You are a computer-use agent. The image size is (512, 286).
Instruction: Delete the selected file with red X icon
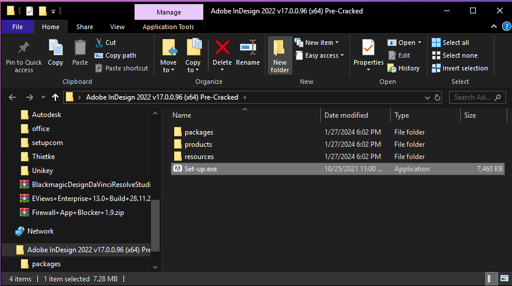point(222,49)
